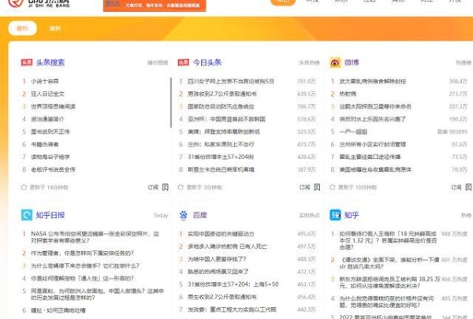This screenshot has width=473, height=319.
Task: Open the 头条搜索 item '小说十宗罪'
Action: point(45,81)
